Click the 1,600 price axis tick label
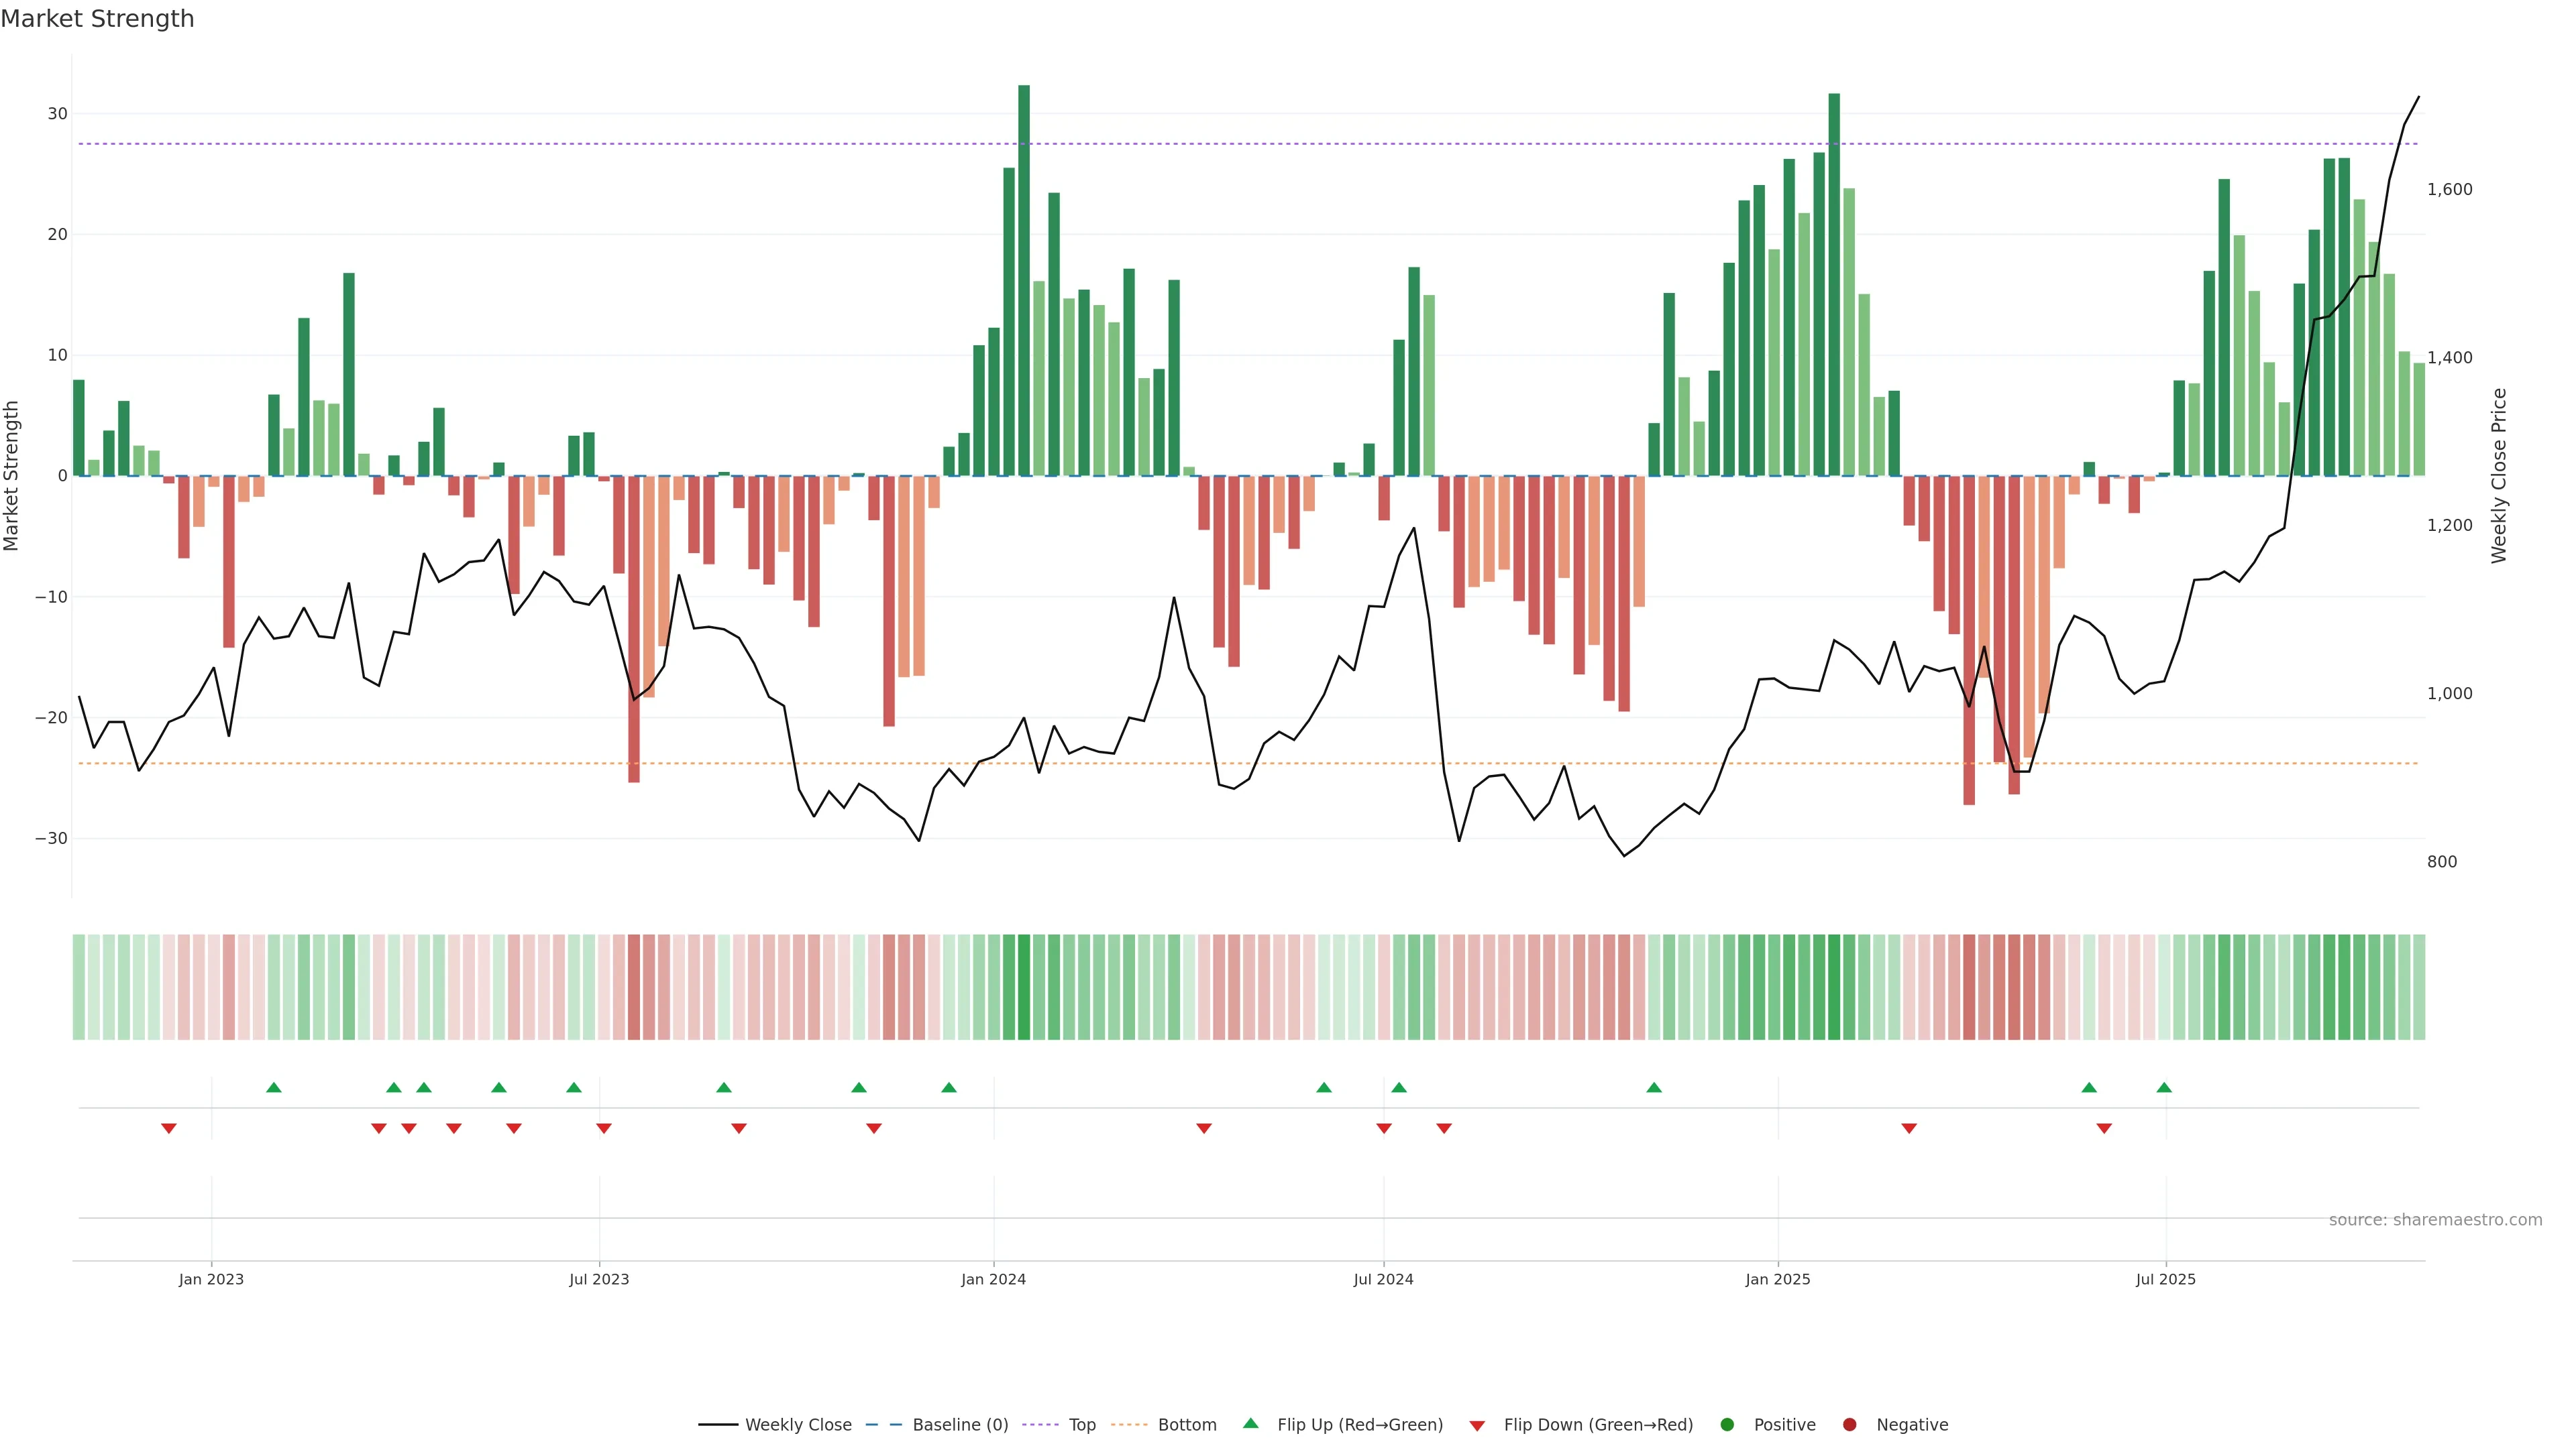Image resolution: width=2576 pixels, height=1448 pixels. (2449, 189)
